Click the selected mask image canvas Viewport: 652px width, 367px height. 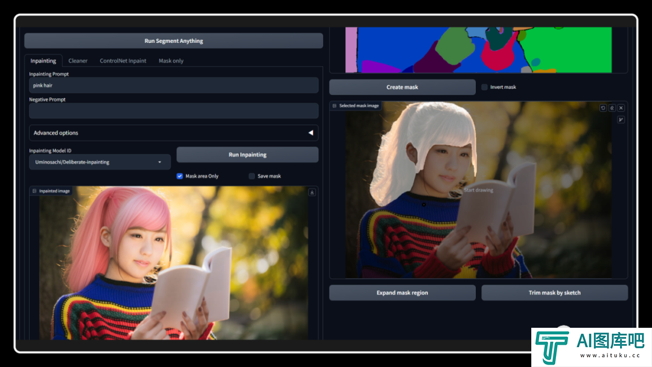coord(478,190)
